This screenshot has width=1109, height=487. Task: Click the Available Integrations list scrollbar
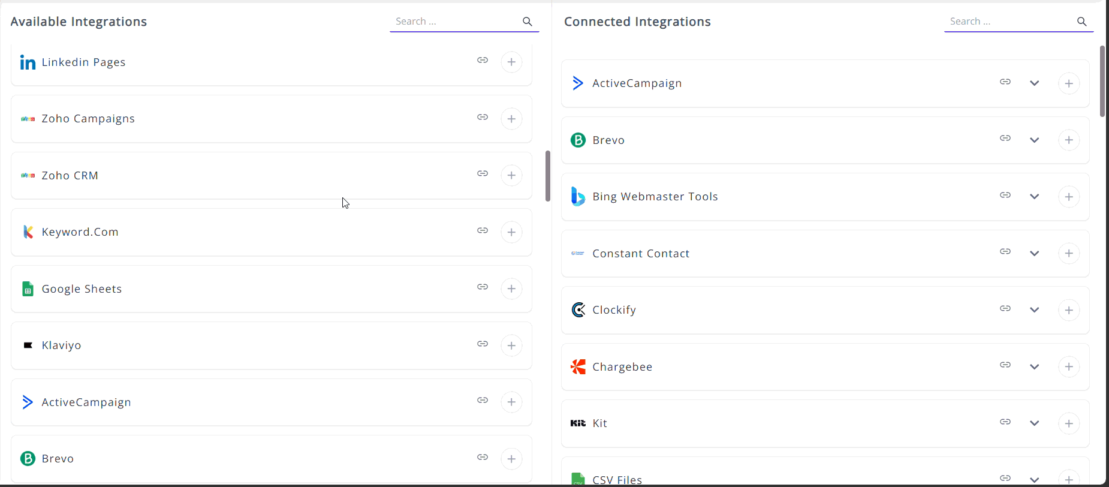pyautogui.click(x=548, y=176)
